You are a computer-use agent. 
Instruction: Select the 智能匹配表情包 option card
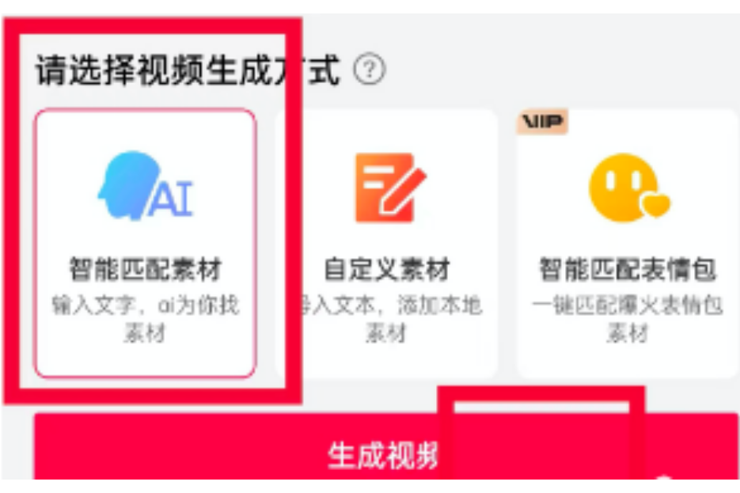pos(628,244)
